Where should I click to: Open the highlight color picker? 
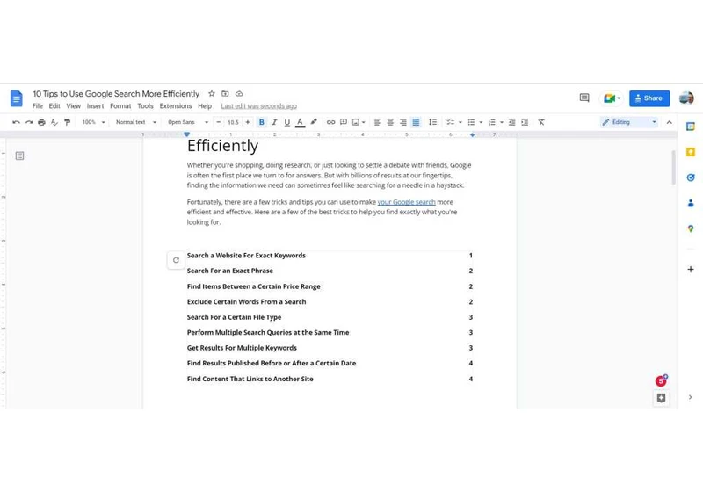314,122
